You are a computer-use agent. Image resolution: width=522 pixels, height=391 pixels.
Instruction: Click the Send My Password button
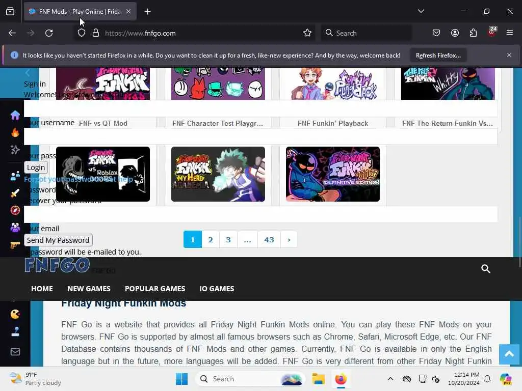[x=58, y=240]
